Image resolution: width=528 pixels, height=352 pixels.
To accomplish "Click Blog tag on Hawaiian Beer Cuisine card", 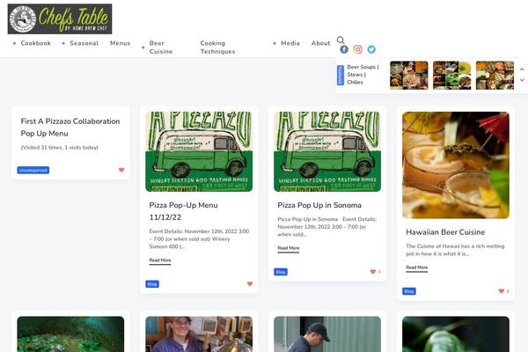I will click(x=409, y=291).
